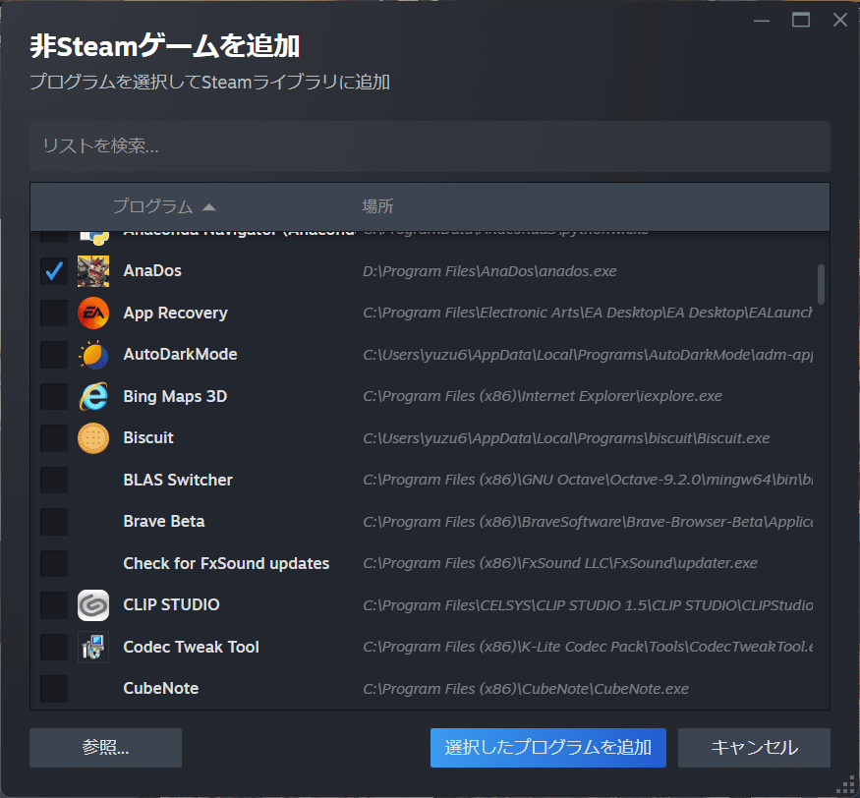Click the EA App Recovery icon
Image resolution: width=860 pixels, height=798 pixels.
(93, 313)
